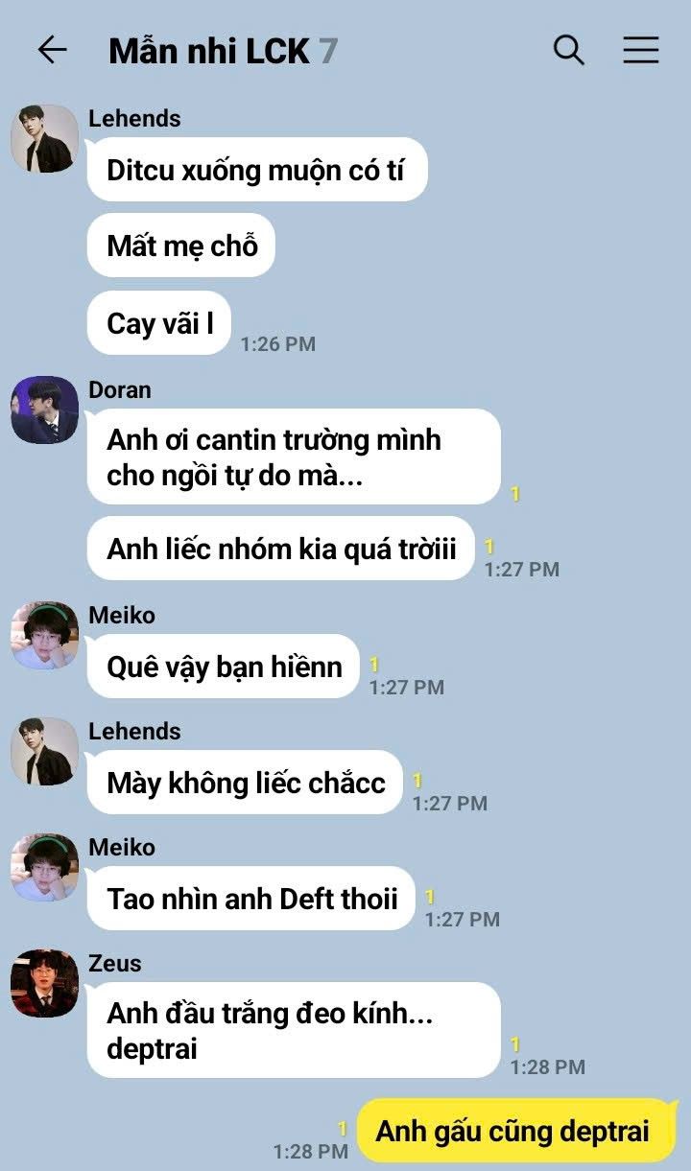Screen dimensions: 691x1171
Task: Tap the back arrow icon
Action: coord(52,50)
